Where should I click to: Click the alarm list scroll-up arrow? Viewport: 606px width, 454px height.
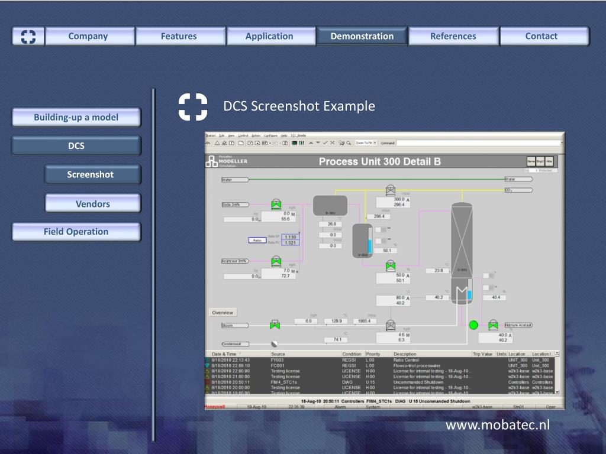pos(557,354)
